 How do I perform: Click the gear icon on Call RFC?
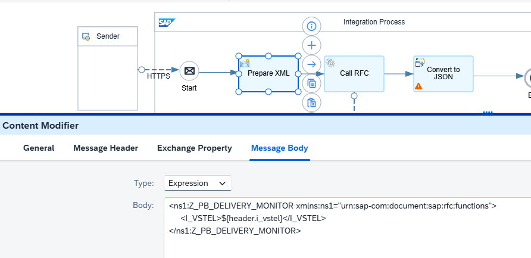click(x=330, y=63)
